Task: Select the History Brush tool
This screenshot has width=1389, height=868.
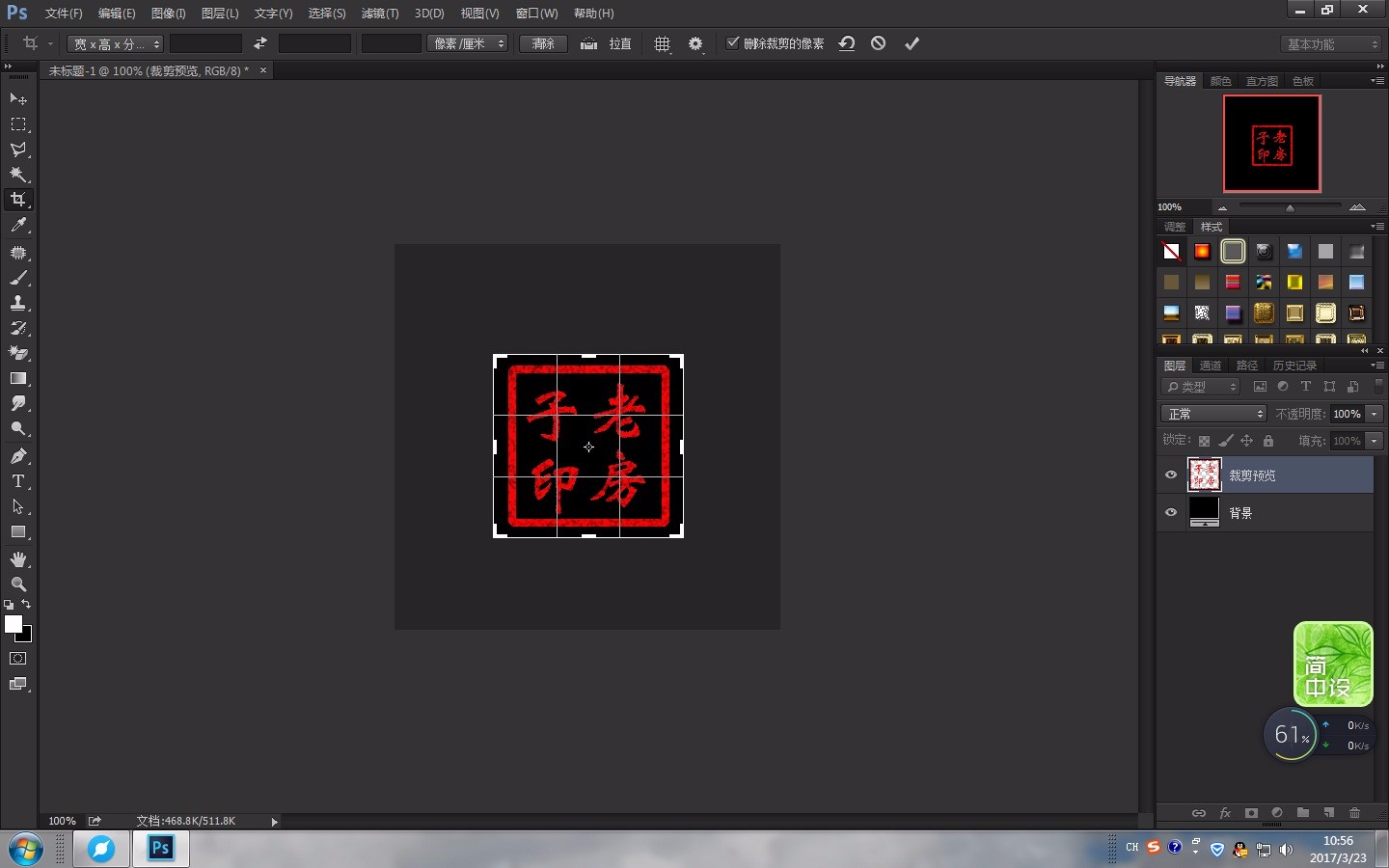Action: point(18,328)
